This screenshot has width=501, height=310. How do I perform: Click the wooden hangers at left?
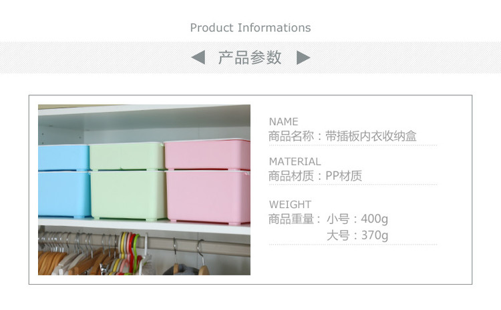pos(73,261)
